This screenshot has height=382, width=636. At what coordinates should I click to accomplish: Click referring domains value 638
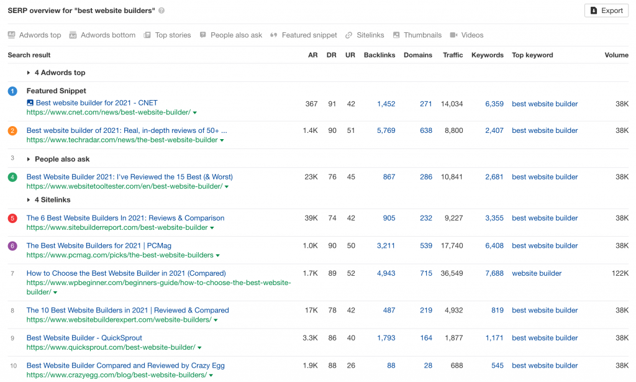click(426, 130)
